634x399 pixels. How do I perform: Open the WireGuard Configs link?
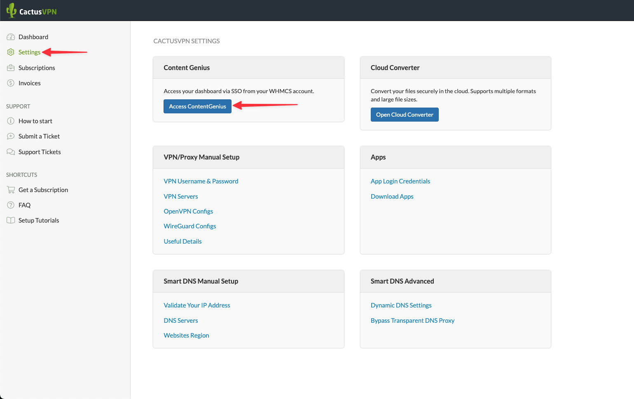(189, 226)
